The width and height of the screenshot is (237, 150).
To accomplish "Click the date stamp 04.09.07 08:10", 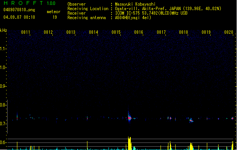I will [x=19, y=17].
